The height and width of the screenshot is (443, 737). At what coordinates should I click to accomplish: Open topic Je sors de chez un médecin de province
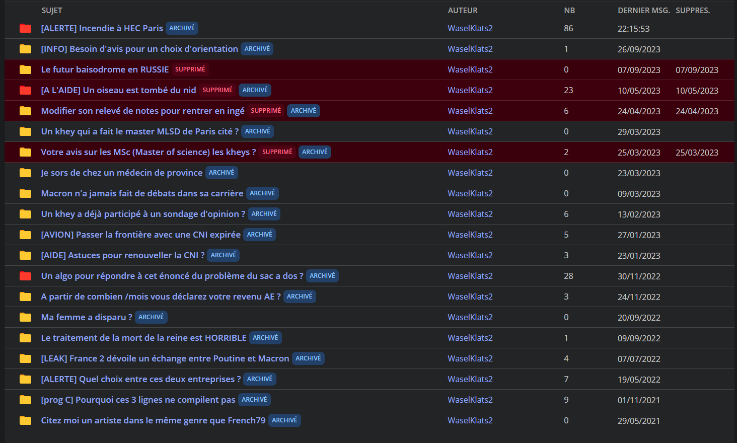(122, 173)
